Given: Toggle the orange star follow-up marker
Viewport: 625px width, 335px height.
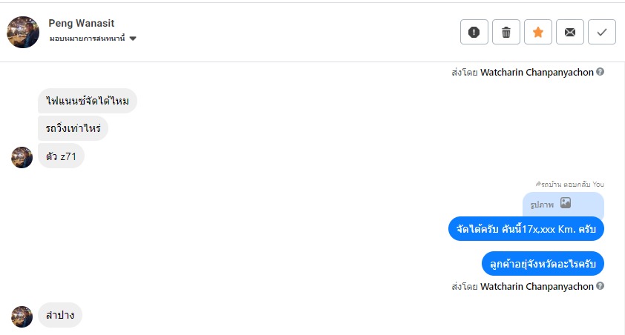Looking at the screenshot, I should 538,32.
